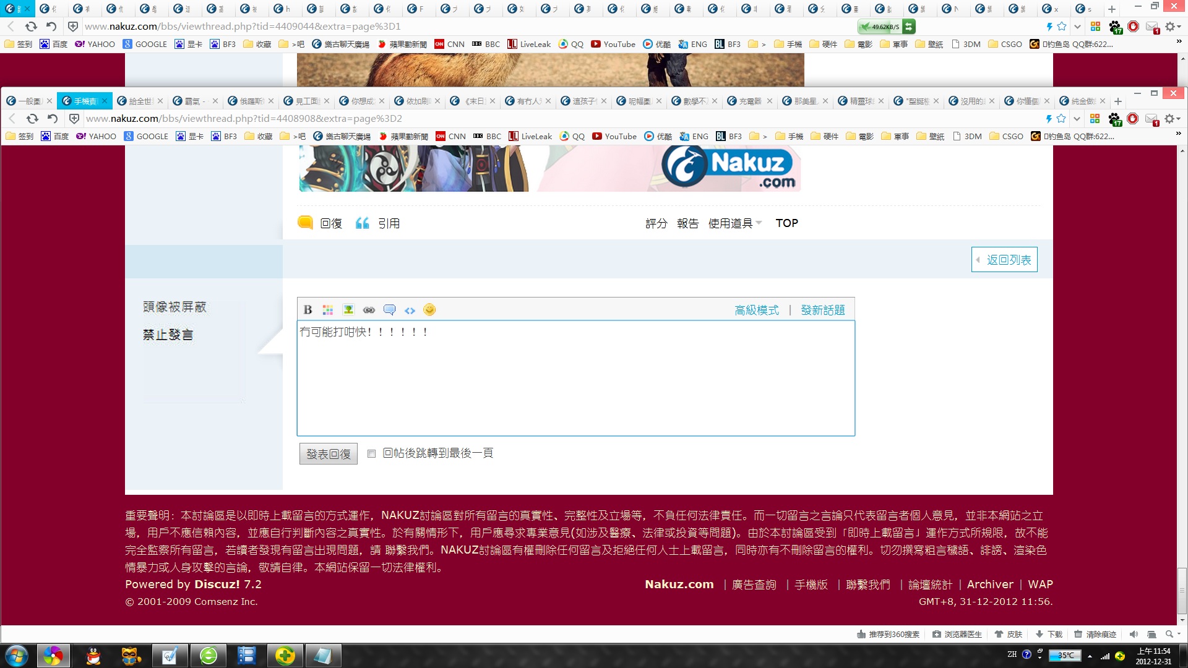
Task: Click inside the reply text area
Action: pyautogui.click(x=576, y=378)
